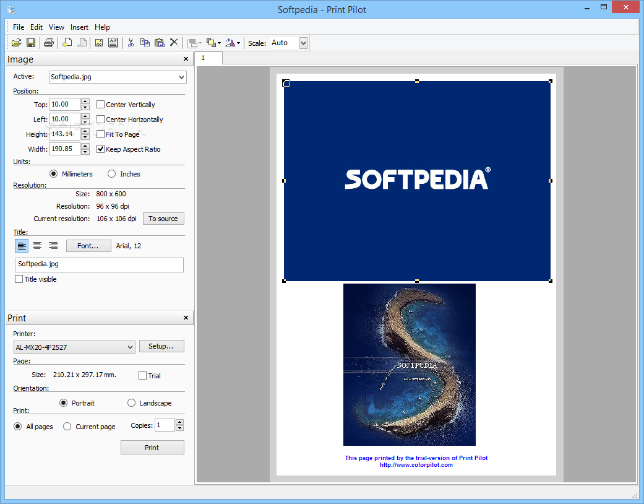This screenshot has height=504, width=644.
Task: Insert an image using toolbar icon
Action: [x=99, y=43]
